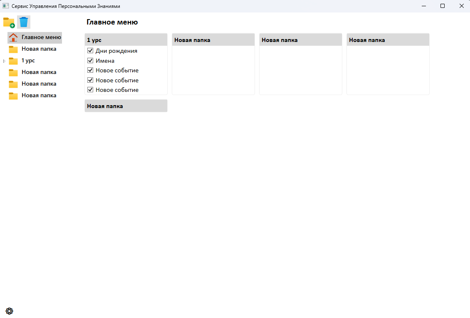470x318 pixels.
Task: Select the home icon for Главное меню
Action: click(13, 37)
